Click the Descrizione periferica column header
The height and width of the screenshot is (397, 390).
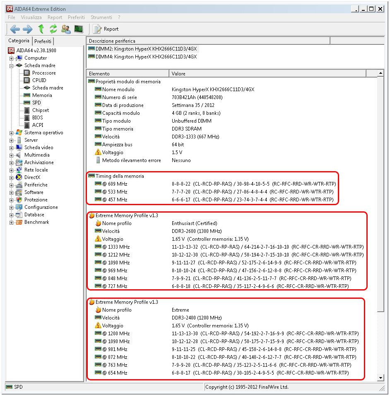tap(208, 41)
